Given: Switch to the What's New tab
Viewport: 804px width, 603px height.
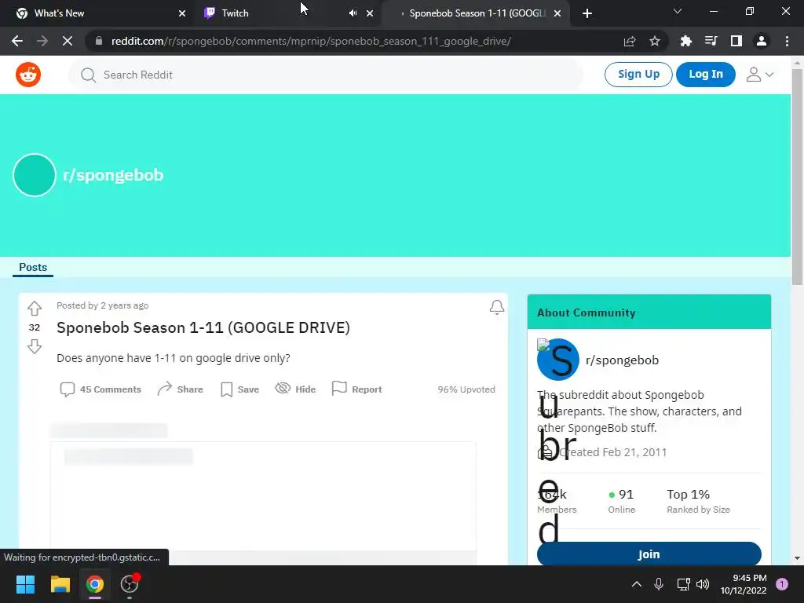Looking at the screenshot, I should tap(97, 13).
